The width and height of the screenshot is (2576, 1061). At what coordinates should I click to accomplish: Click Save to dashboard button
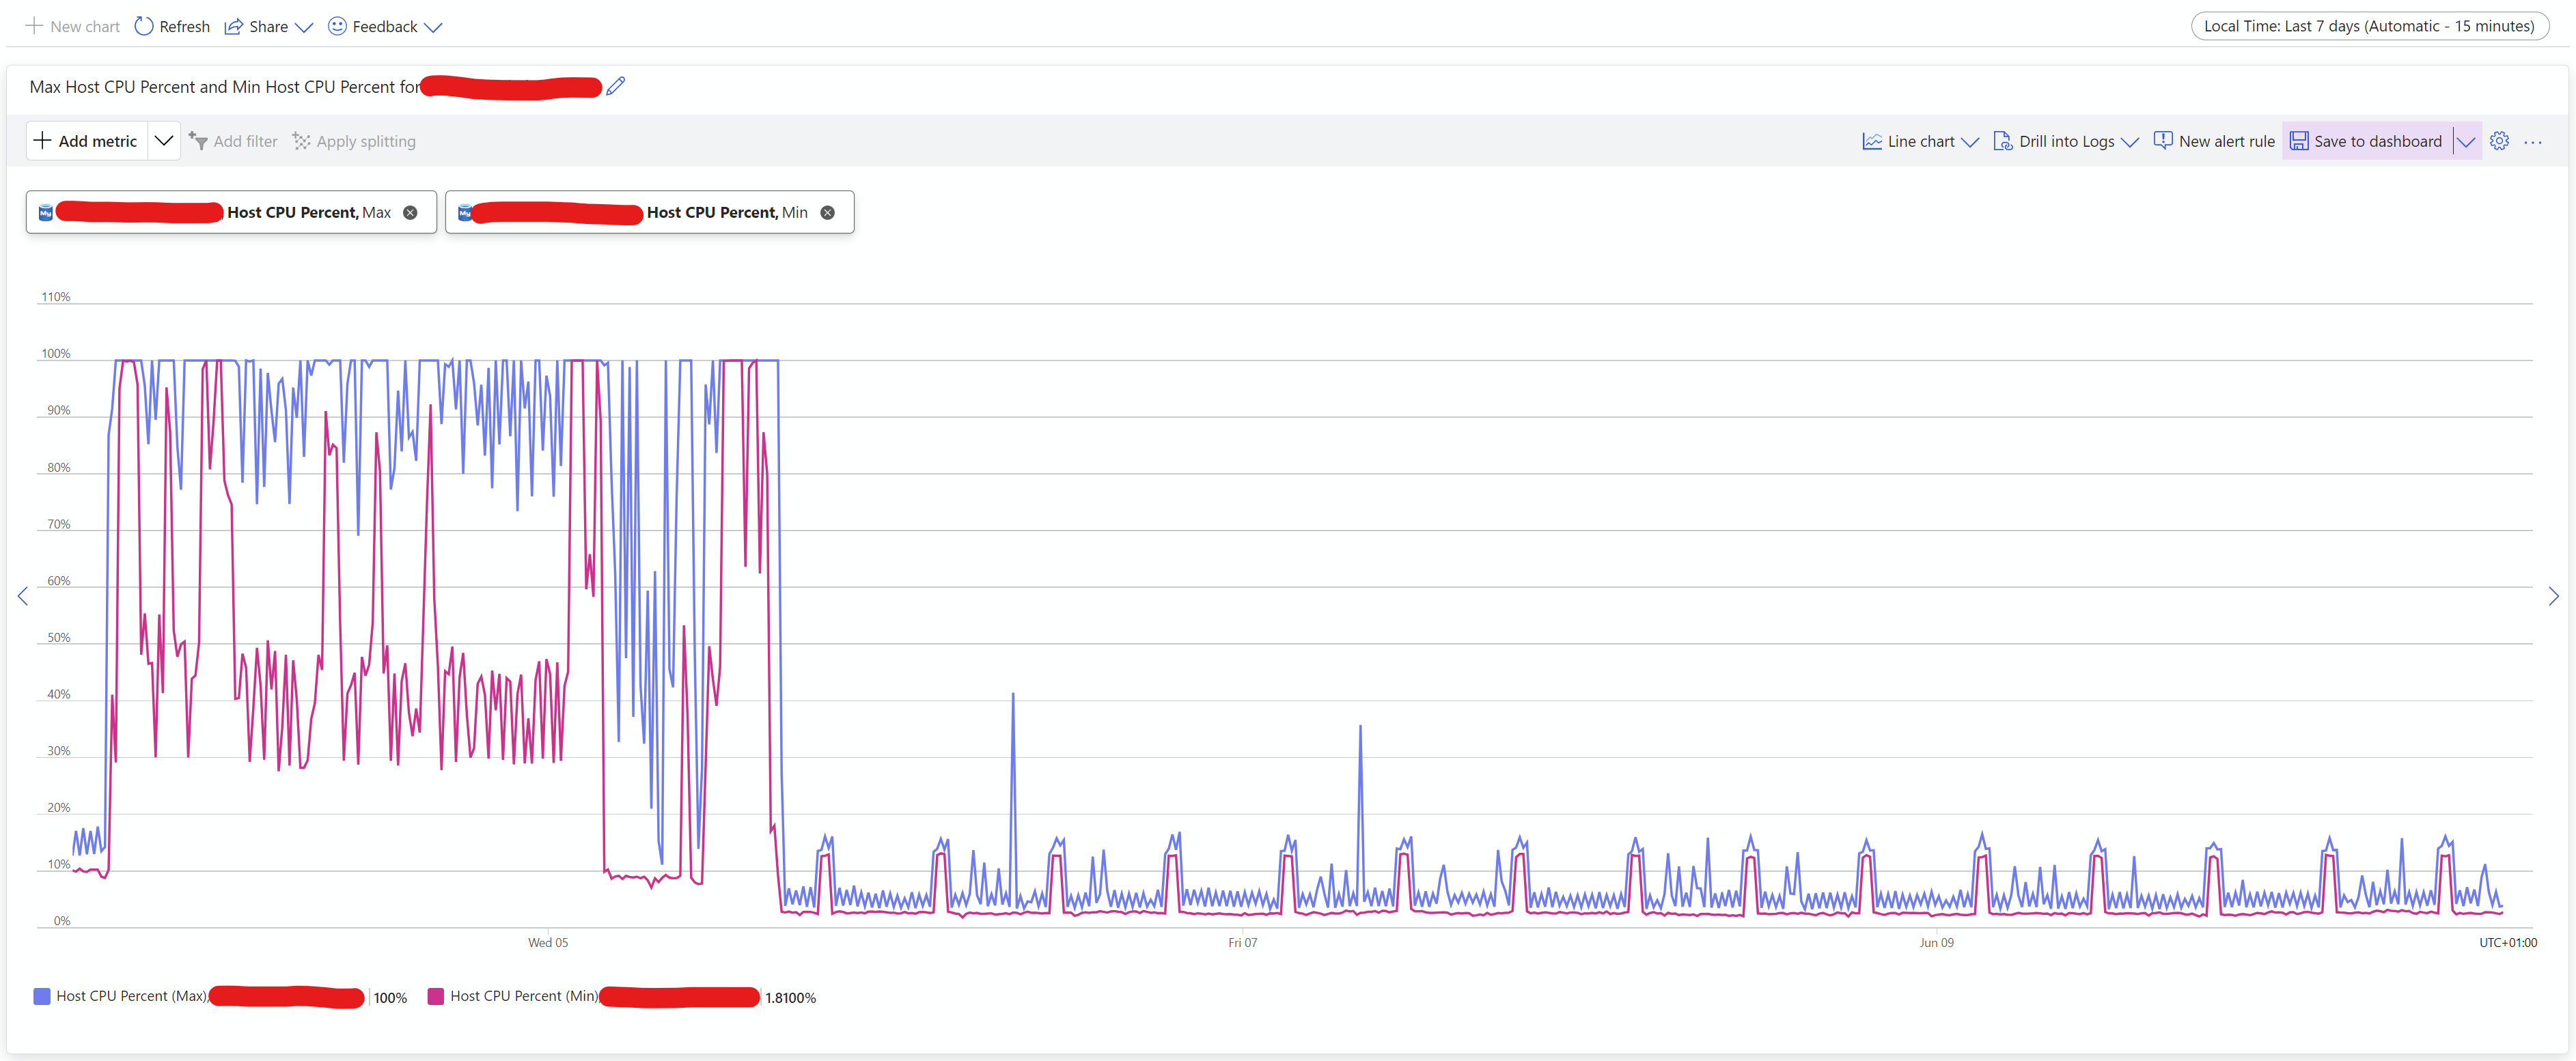pos(2366,141)
